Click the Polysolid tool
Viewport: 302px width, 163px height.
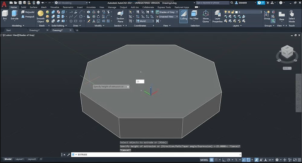28,12
